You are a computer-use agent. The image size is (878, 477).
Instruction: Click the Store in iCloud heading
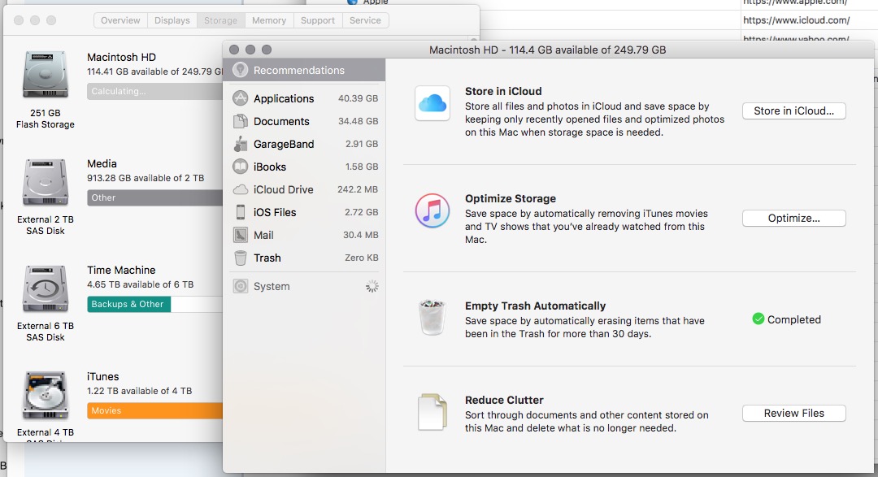tap(503, 91)
